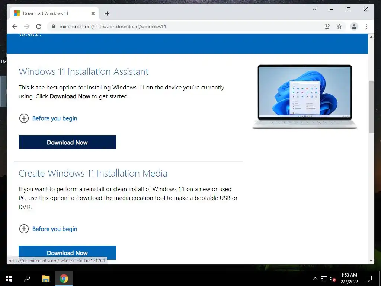381x286 pixels.
Task: Click the Windows 11 laptop image
Action: point(305,97)
